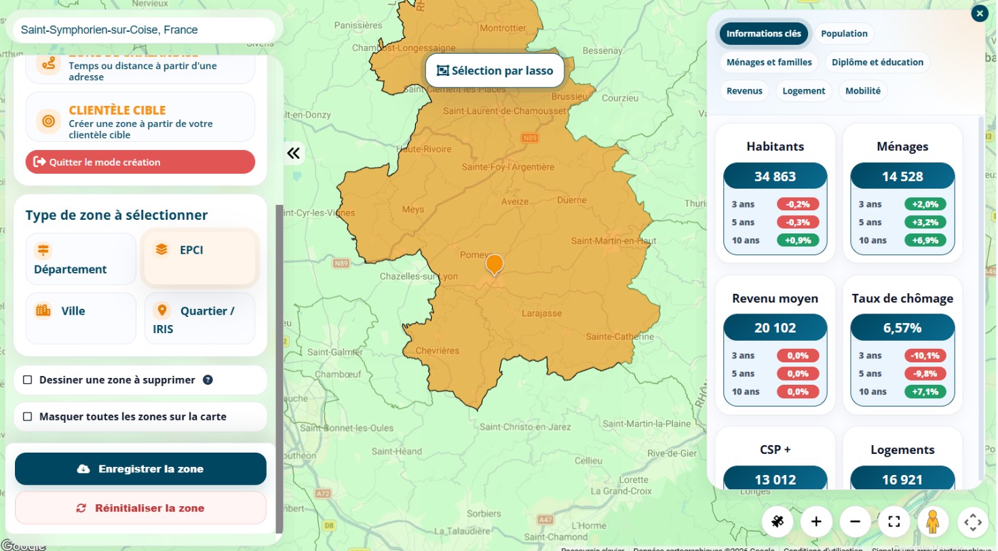
Task: Click the Revenu moyen value 20 102
Action: click(775, 328)
